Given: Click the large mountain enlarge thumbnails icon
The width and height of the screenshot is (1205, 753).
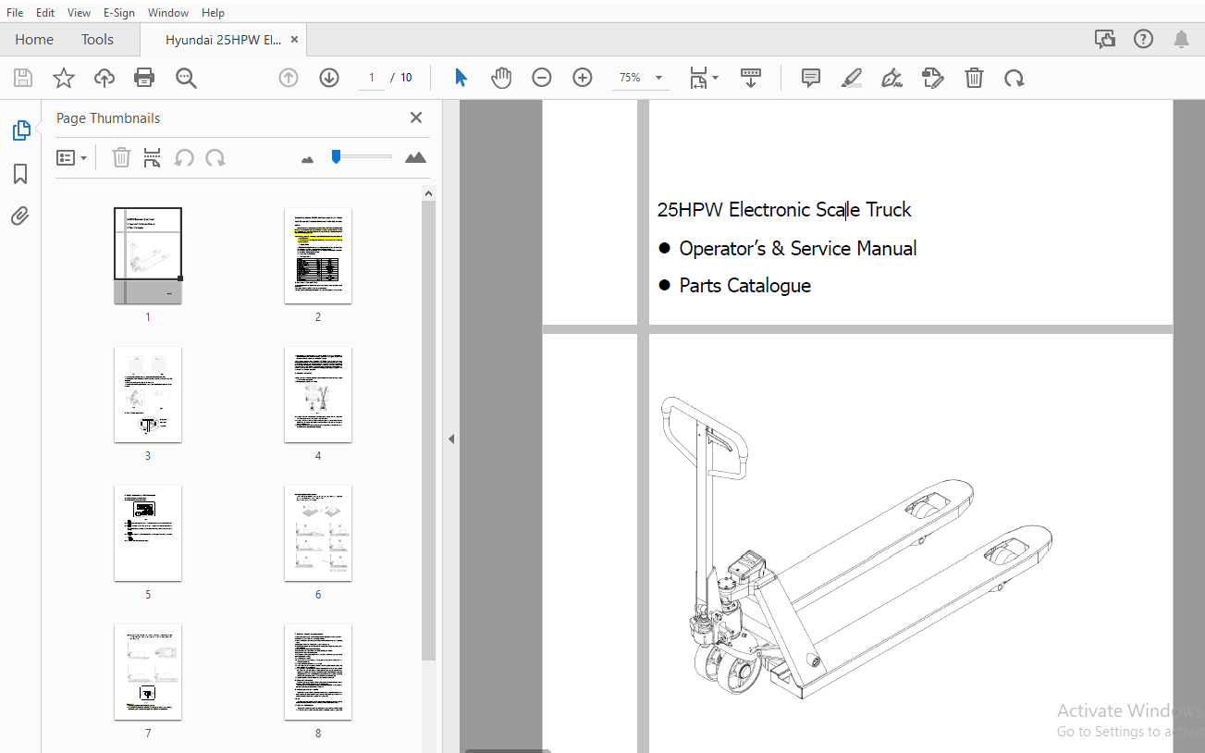Looking at the screenshot, I should (416, 157).
